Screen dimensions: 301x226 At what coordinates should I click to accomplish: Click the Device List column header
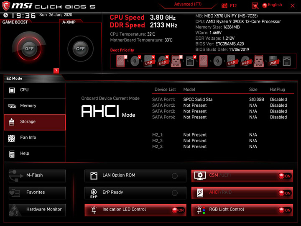[165, 90]
